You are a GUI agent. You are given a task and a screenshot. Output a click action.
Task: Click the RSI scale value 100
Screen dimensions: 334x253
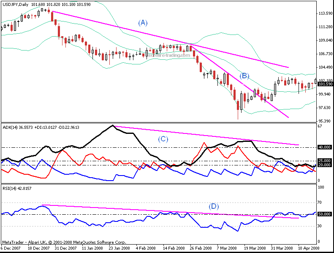(321, 187)
